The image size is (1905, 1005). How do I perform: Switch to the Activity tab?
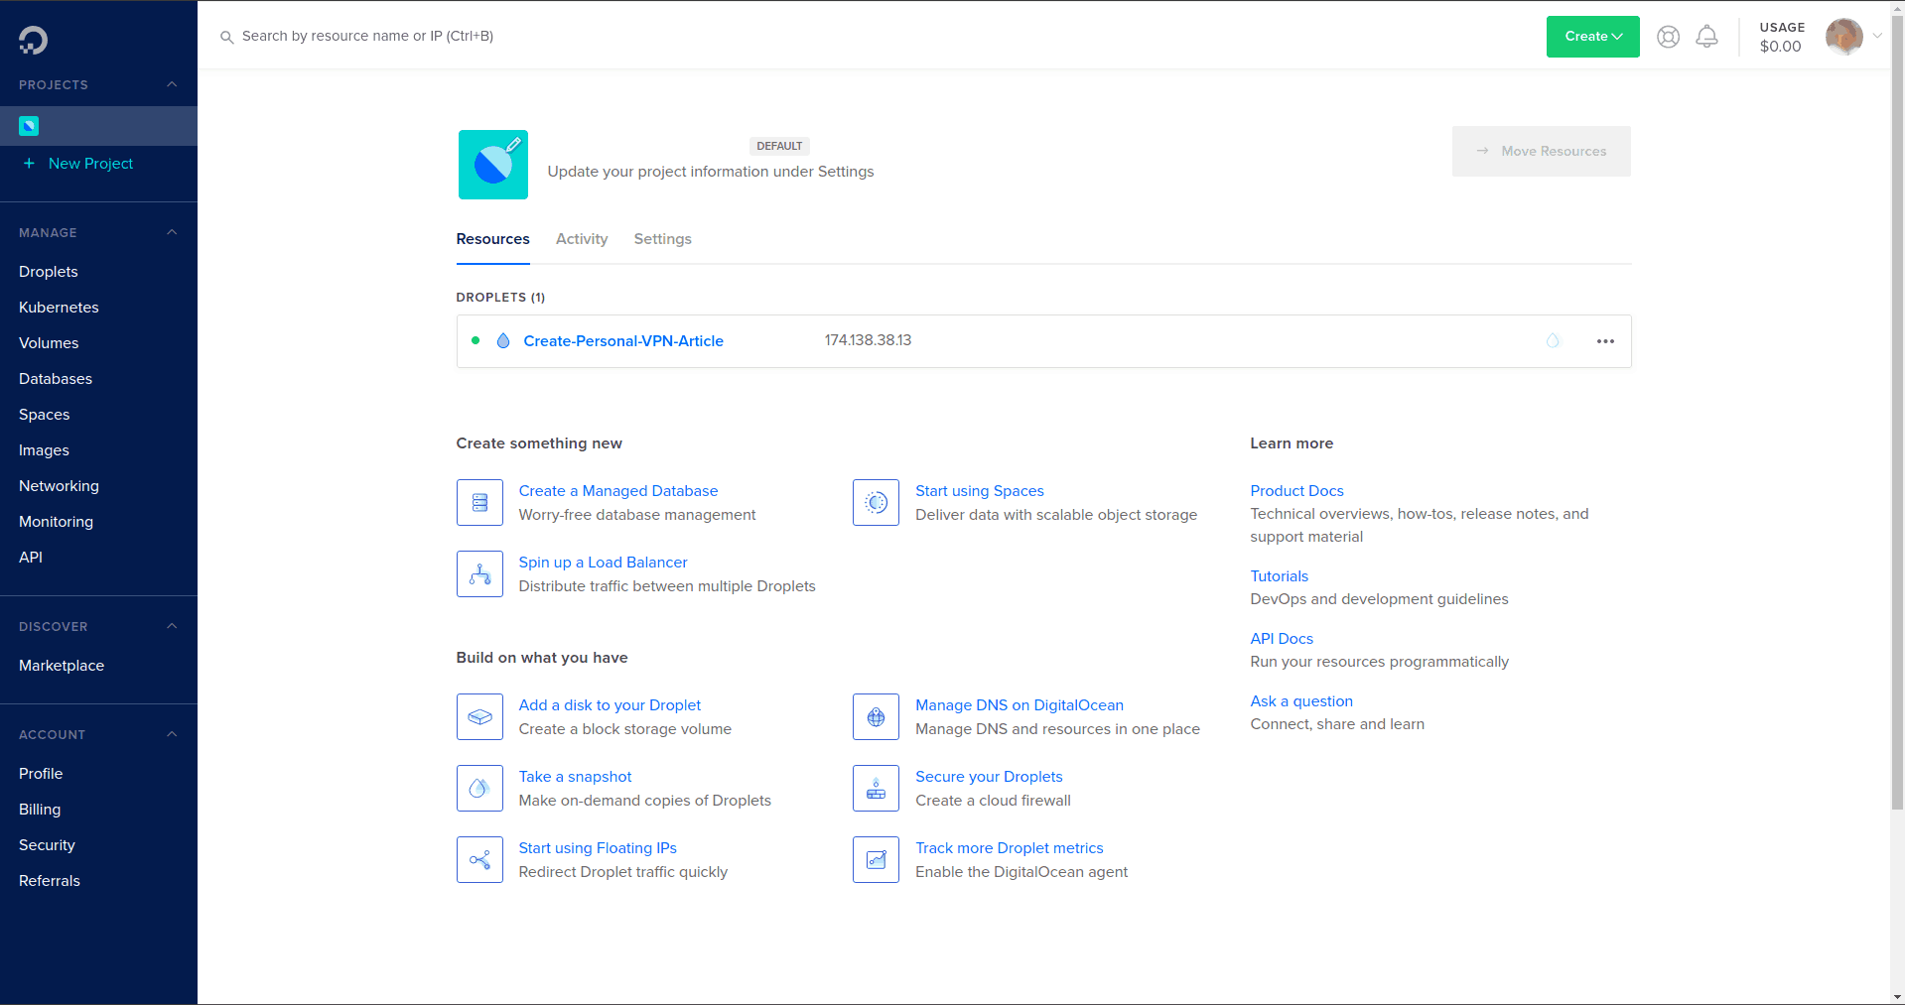pyautogui.click(x=582, y=239)
